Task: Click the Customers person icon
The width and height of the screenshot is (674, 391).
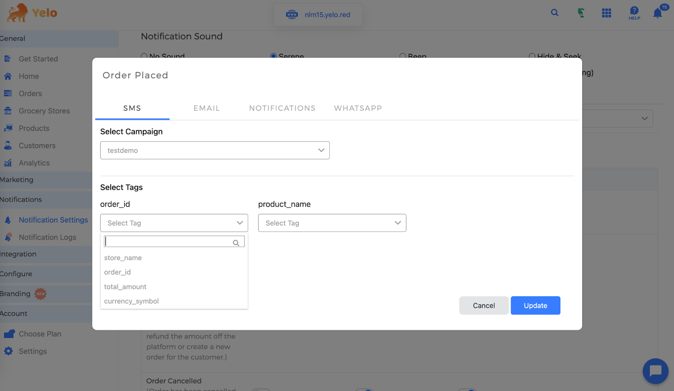Action: [8, 145]
